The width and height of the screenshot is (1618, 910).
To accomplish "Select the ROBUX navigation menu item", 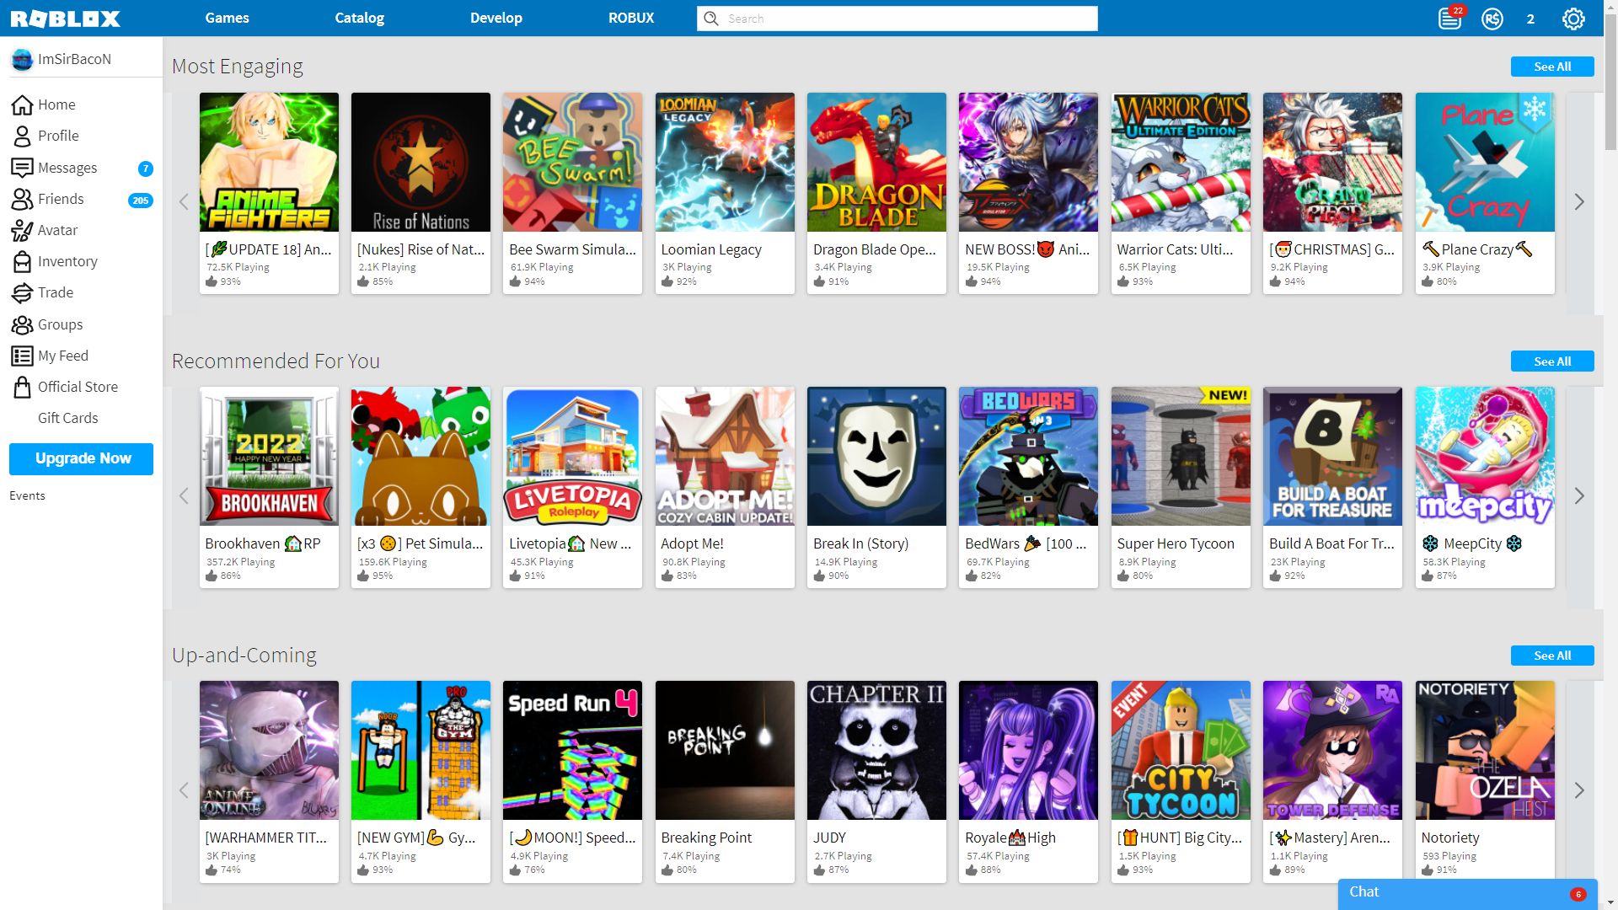I will tap(630, 18).
